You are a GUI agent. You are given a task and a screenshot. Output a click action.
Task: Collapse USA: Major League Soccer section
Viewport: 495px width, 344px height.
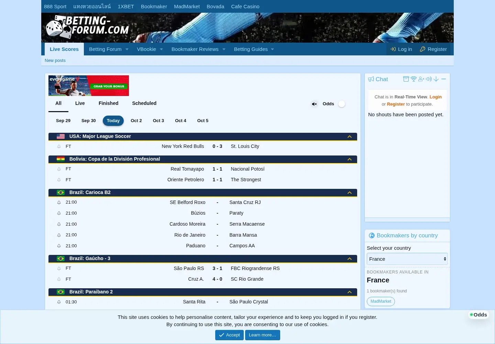point(350,137)
